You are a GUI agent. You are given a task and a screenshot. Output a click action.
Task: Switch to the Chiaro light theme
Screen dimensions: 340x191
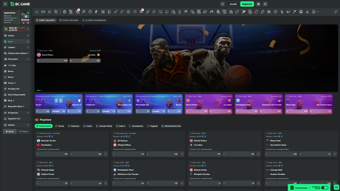click(x=24, y=132)
